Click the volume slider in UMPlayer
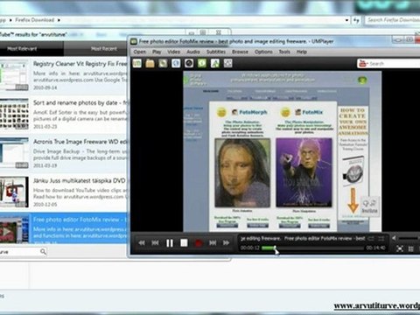420x315 pixels. point(409,238)
